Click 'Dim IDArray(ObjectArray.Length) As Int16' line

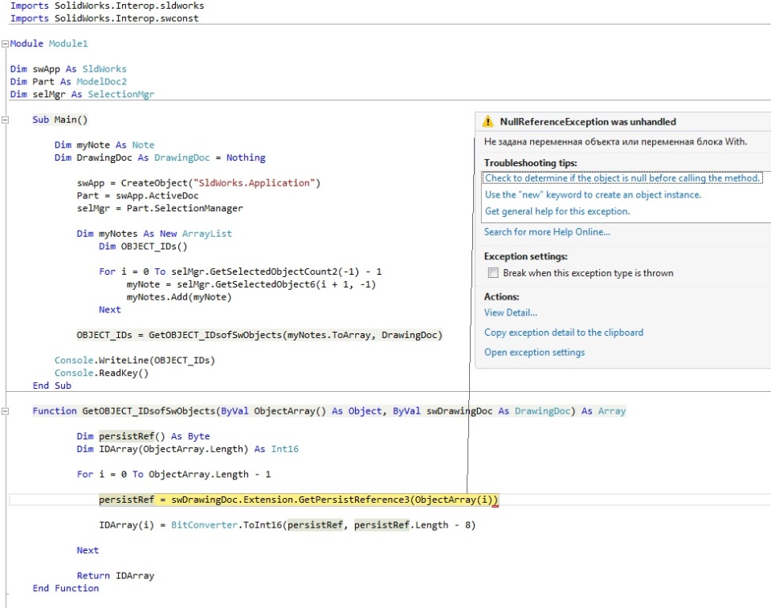[x=187, y=449]
